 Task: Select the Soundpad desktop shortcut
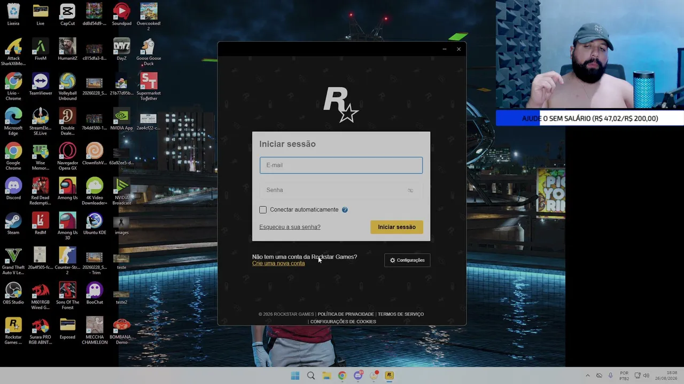tap(122, 14)
